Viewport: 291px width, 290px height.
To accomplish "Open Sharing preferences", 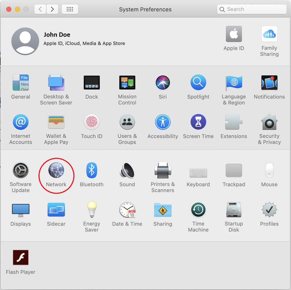I will pyautogui.click(x=163, y=210).
